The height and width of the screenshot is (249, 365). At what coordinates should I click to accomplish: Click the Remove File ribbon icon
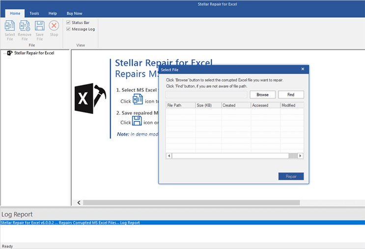(25, 28)
